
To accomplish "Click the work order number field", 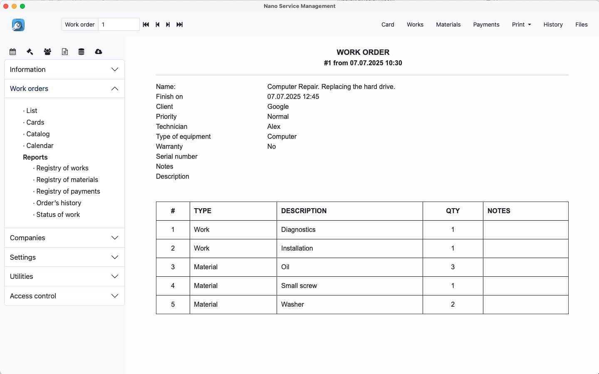I will pos(119,25).
